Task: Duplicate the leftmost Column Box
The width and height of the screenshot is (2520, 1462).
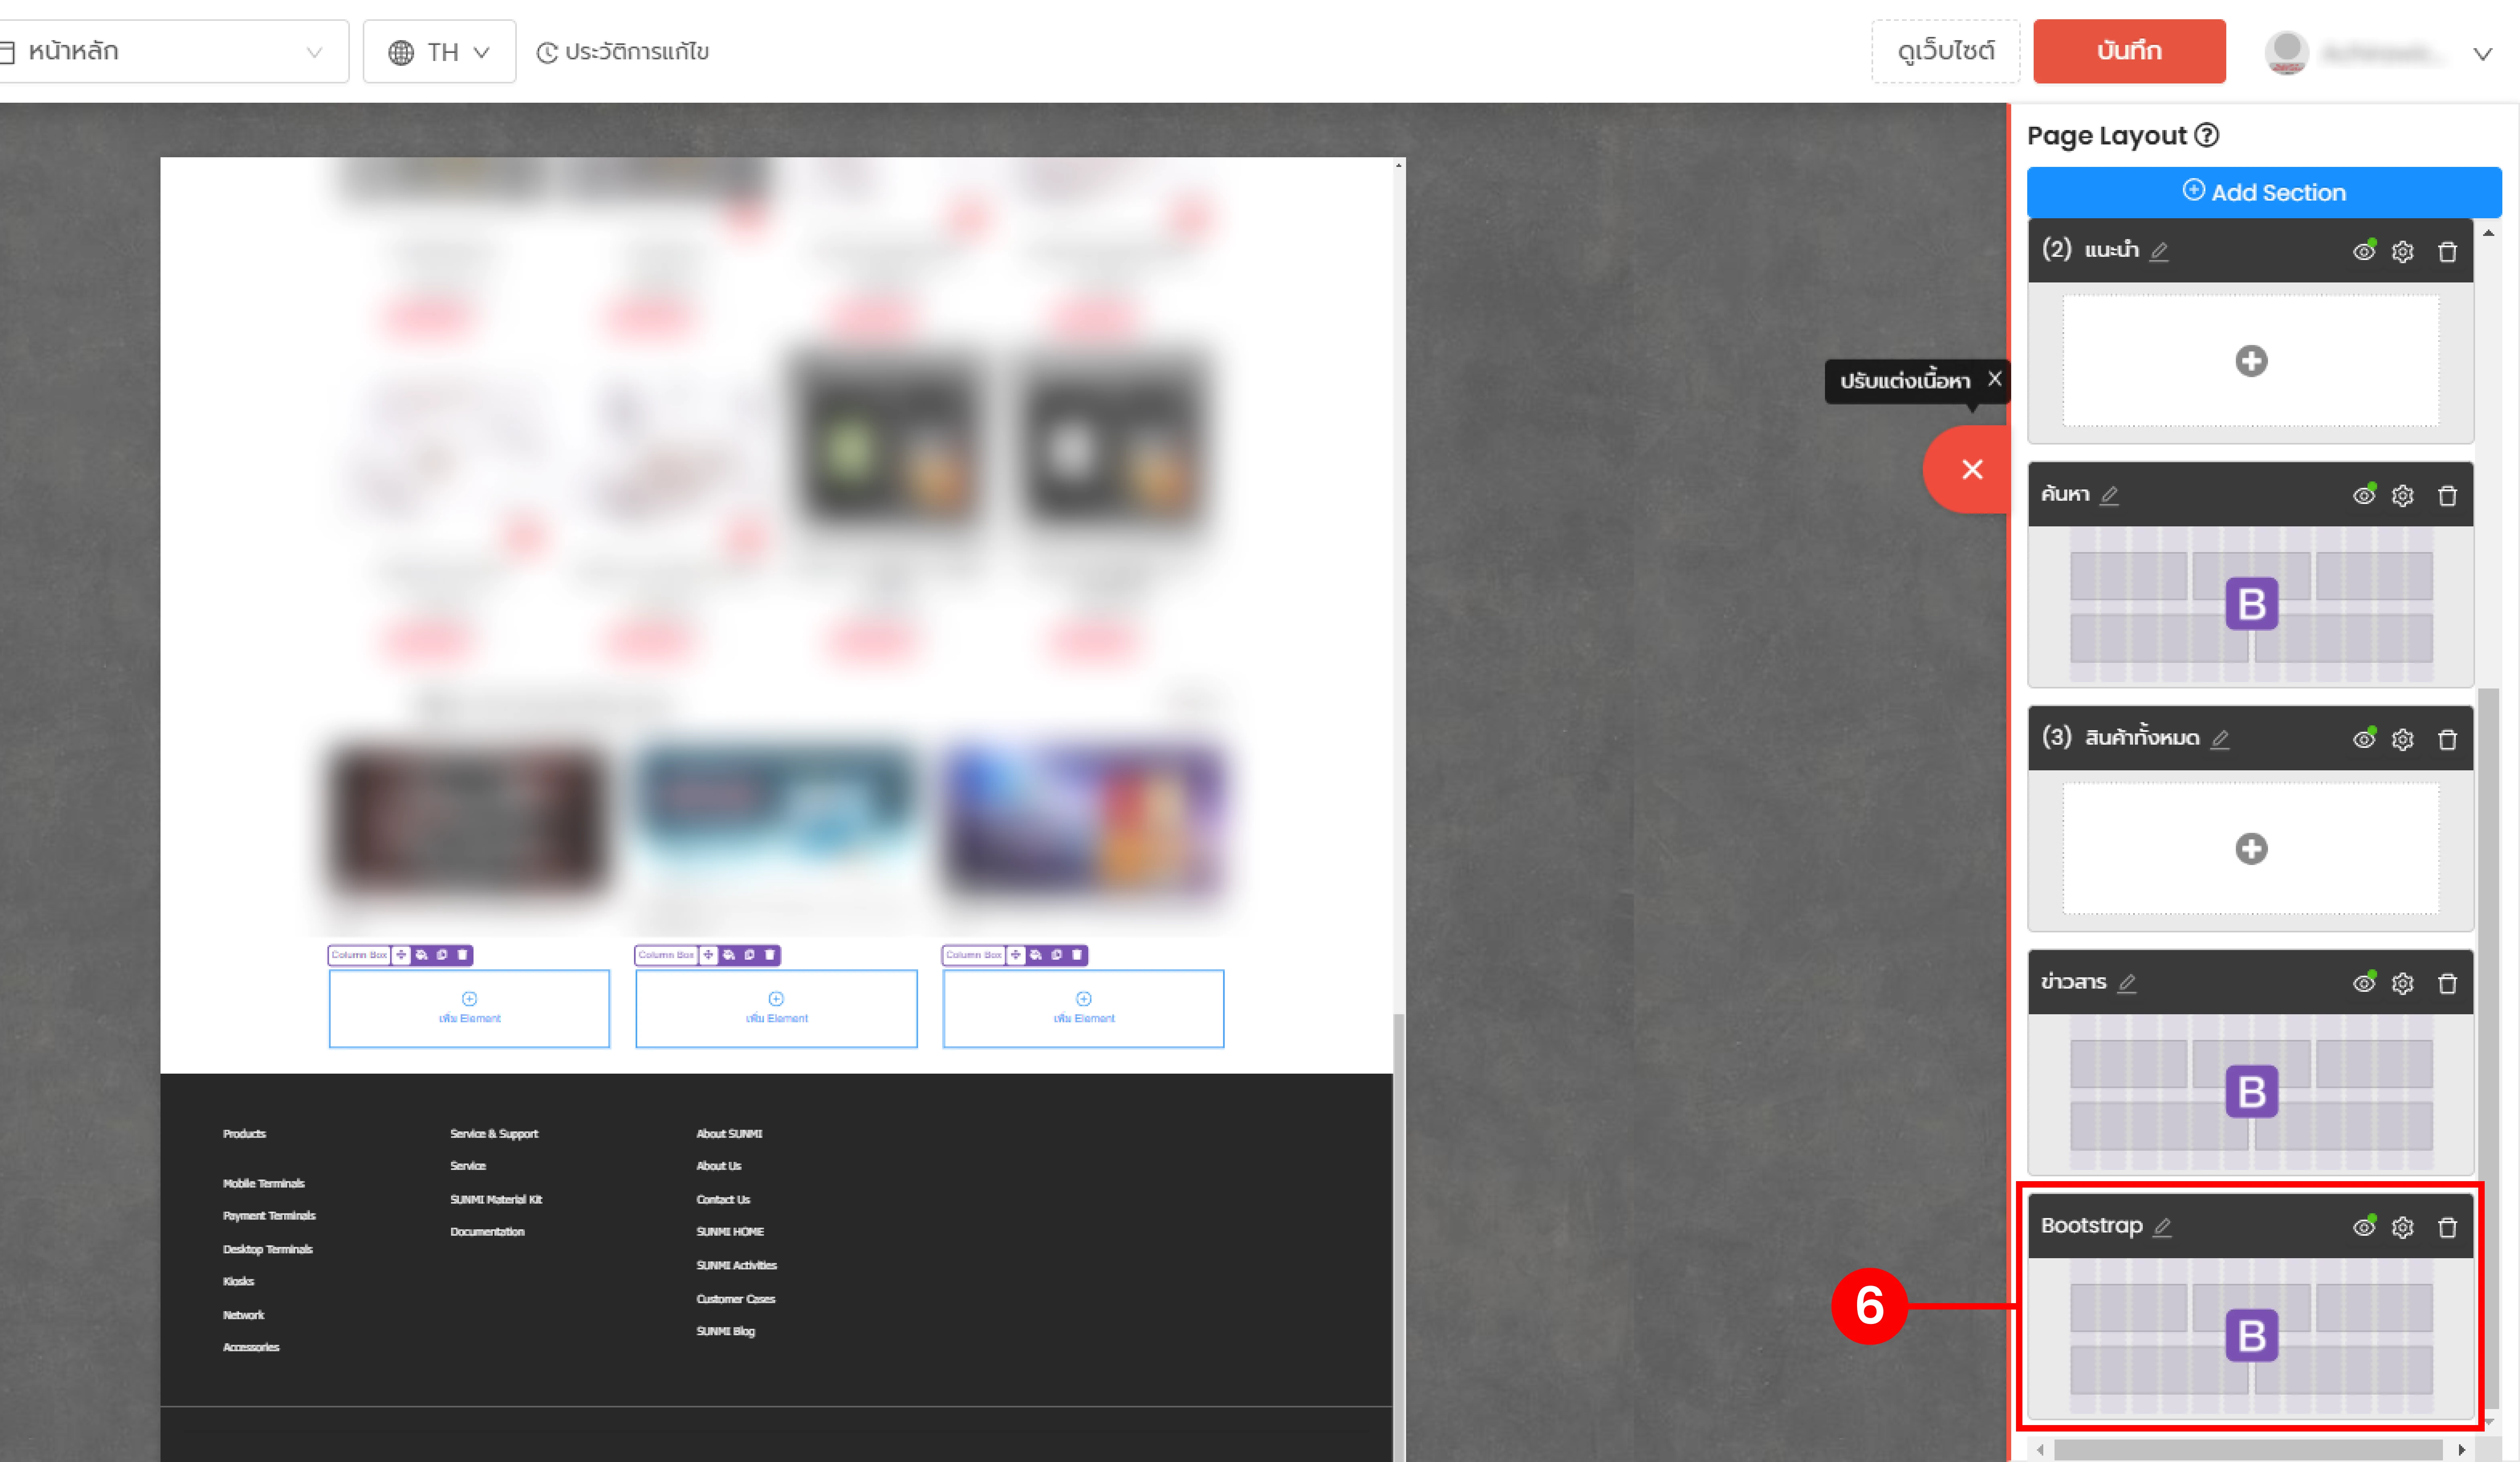Action: tap(442, 955)
